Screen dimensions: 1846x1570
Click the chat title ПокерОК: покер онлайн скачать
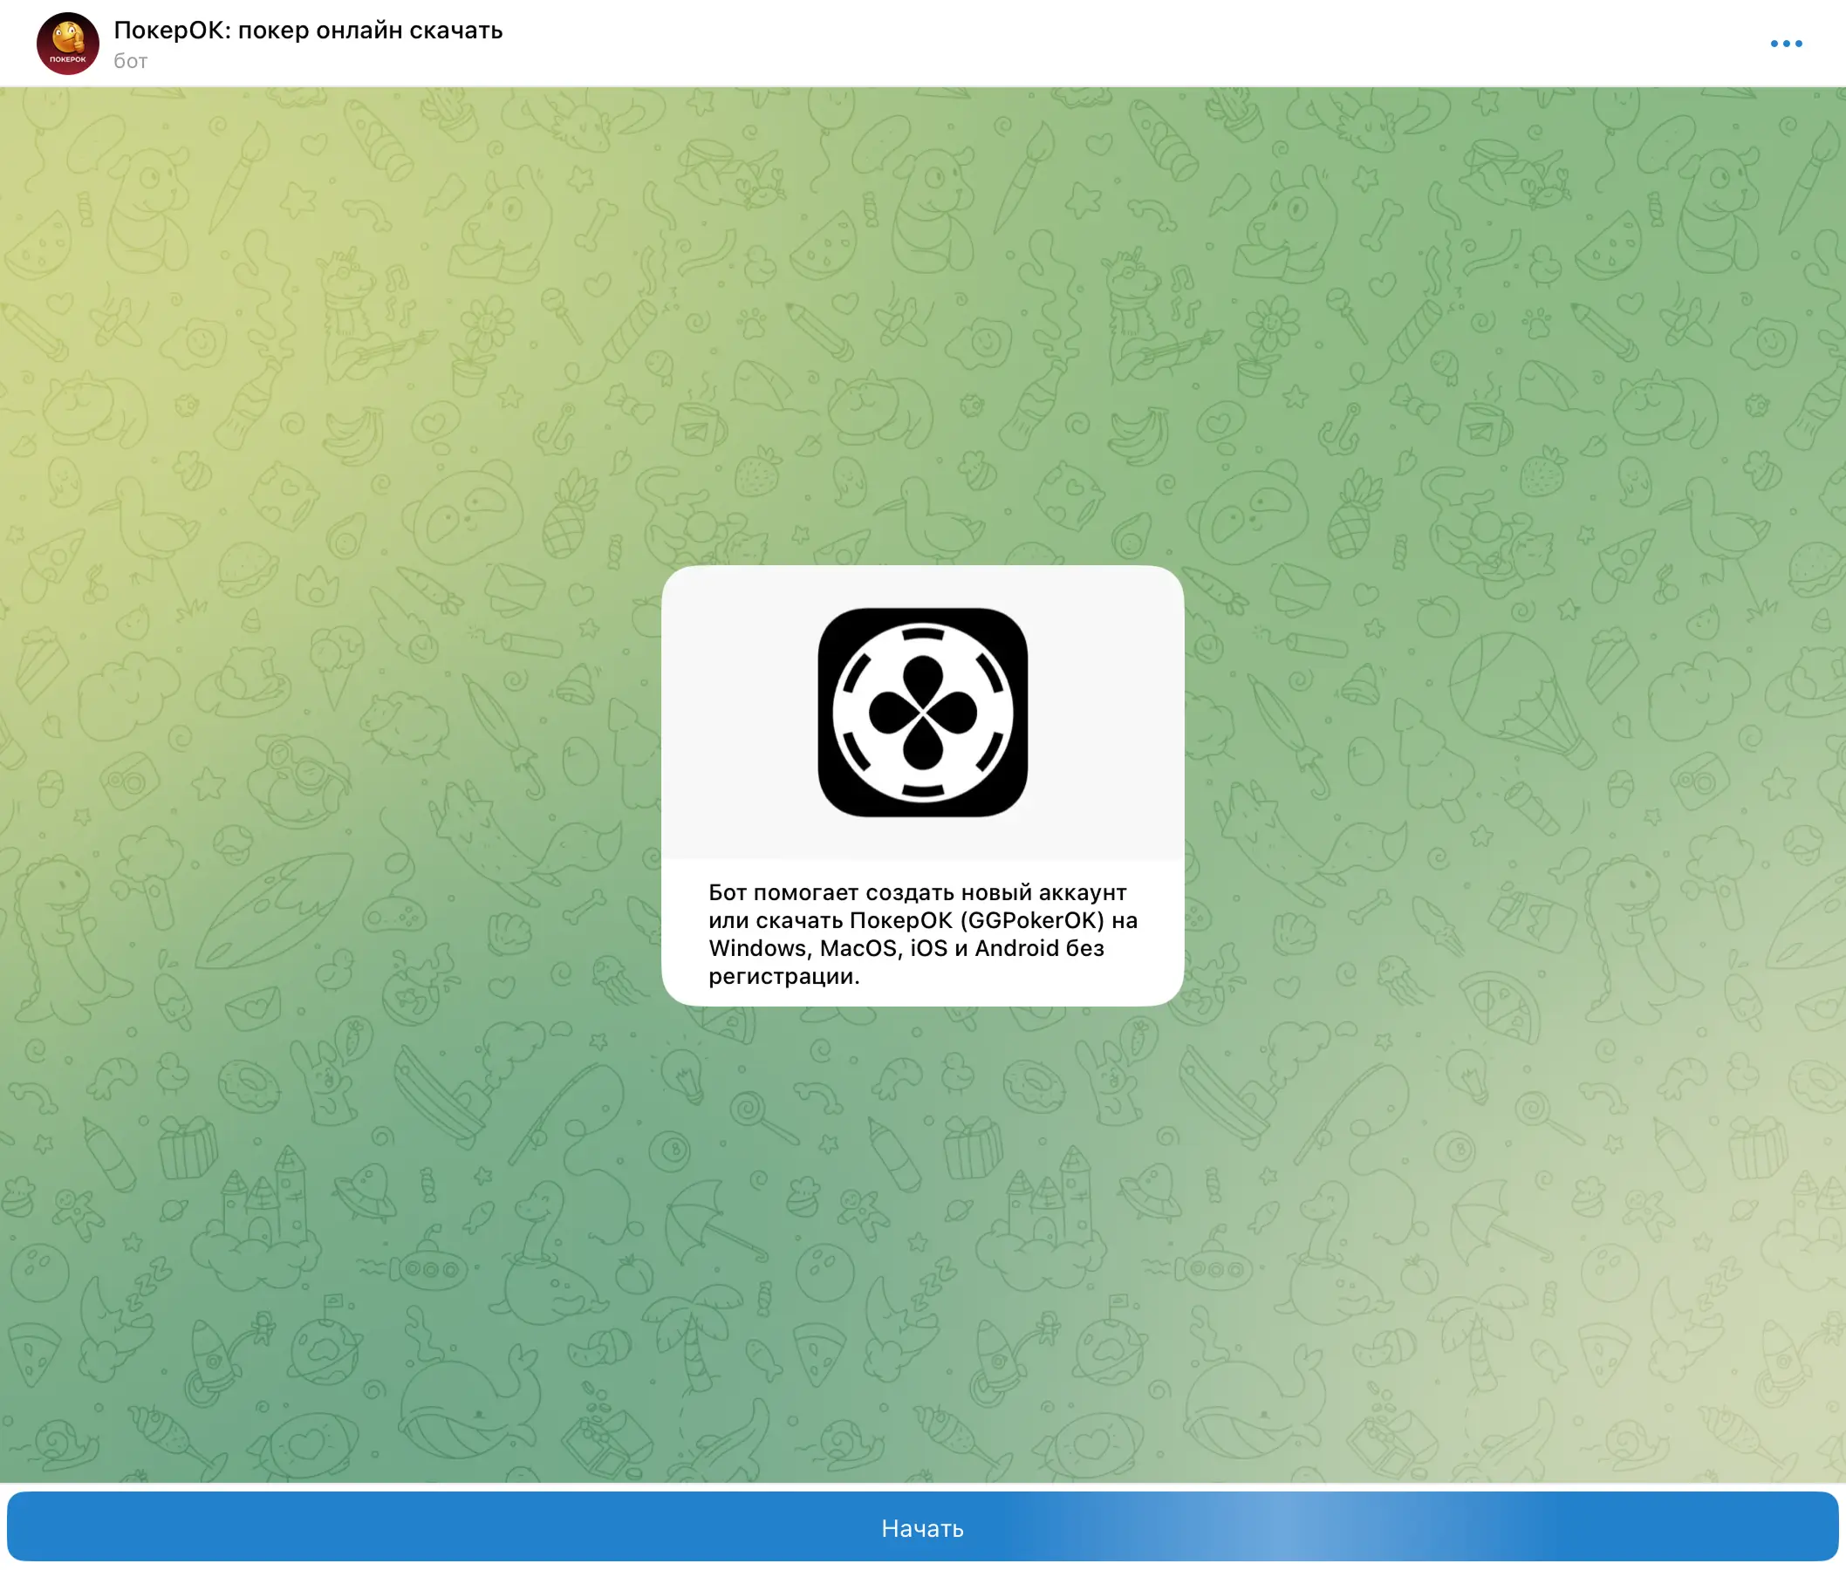tap(308, 31)
